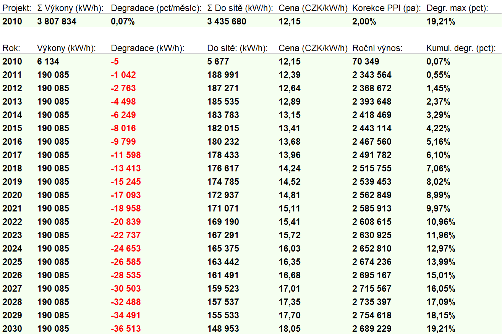Select the price 13,96
The width and height of the screenshot is (502, 334).
tap(290, 155)
